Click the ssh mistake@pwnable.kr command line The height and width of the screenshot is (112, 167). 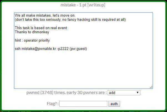[51, 49]
